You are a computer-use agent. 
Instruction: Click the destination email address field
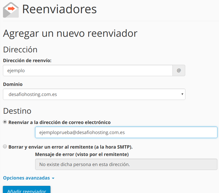(126, 132)
